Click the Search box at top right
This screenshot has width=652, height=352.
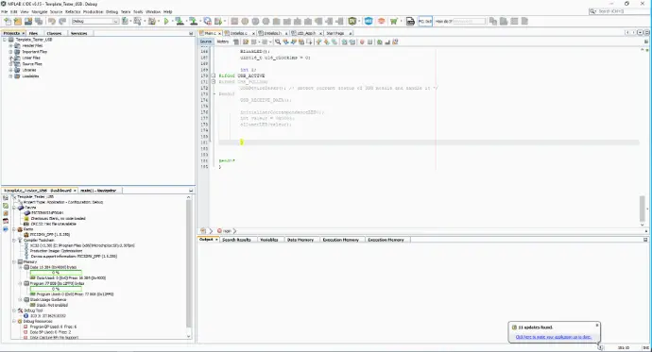click(x=620, y=11)
